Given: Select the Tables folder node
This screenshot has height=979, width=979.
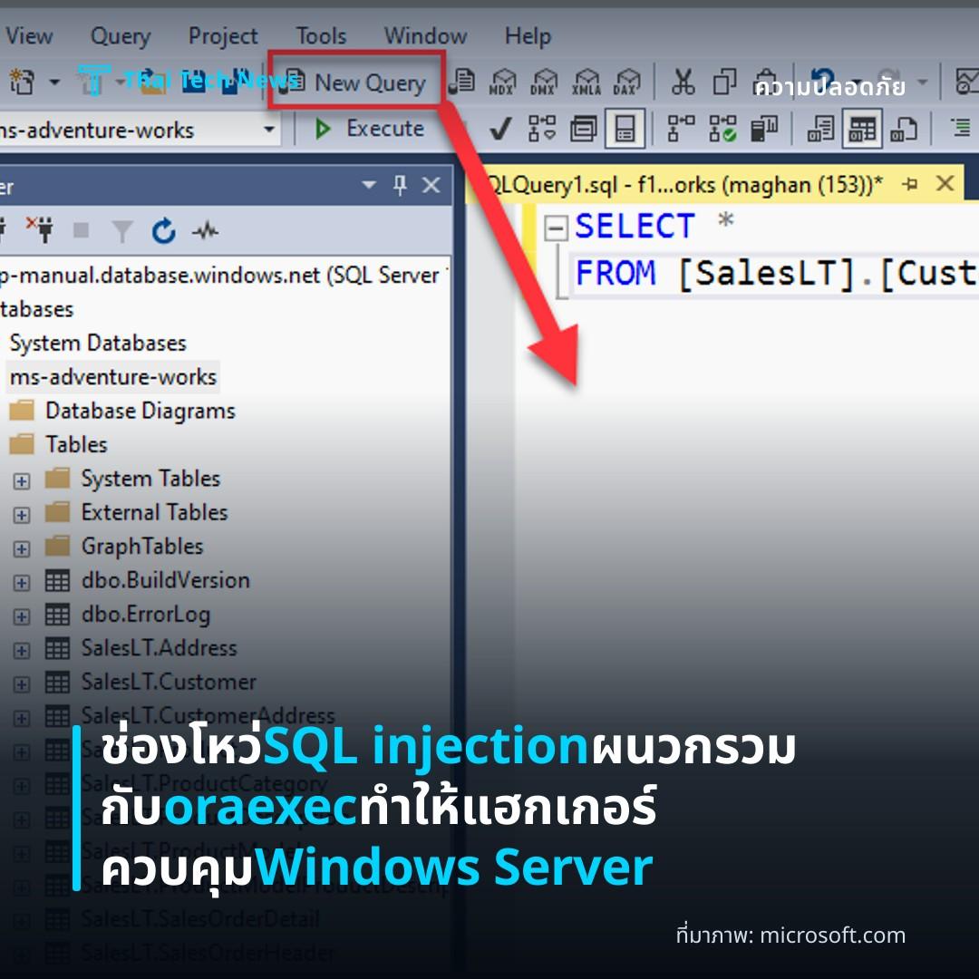Looking at the screenshot, I should pyautogui.click(x=76, y=444).
